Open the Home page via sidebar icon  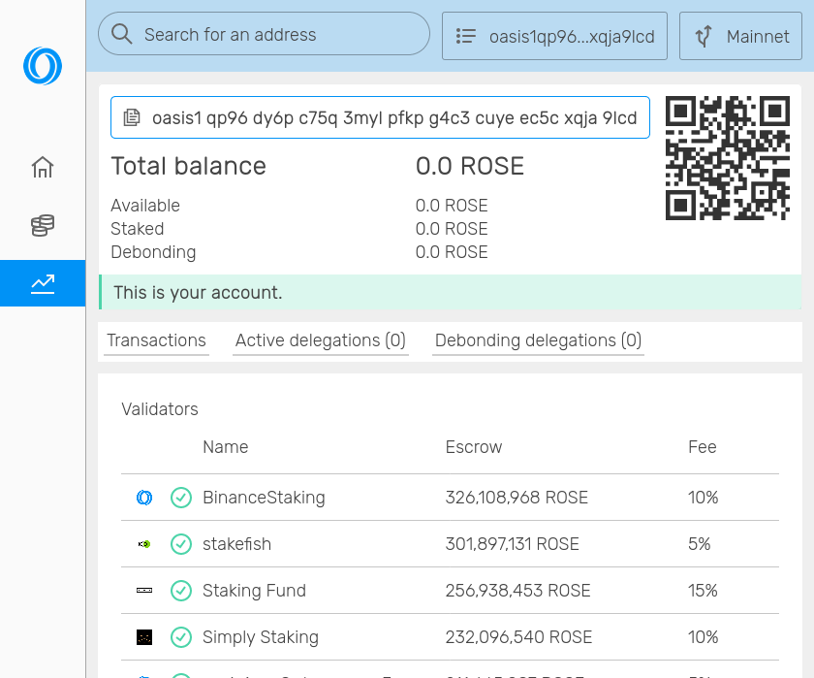42,167
